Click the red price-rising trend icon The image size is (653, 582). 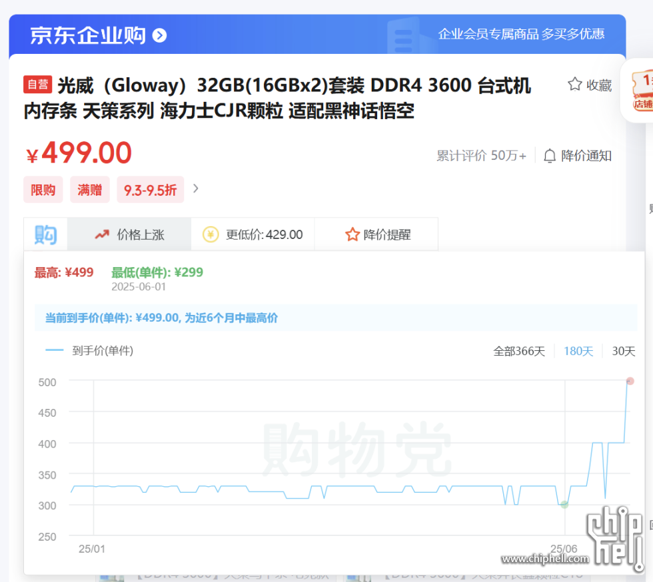pos(102,235)
